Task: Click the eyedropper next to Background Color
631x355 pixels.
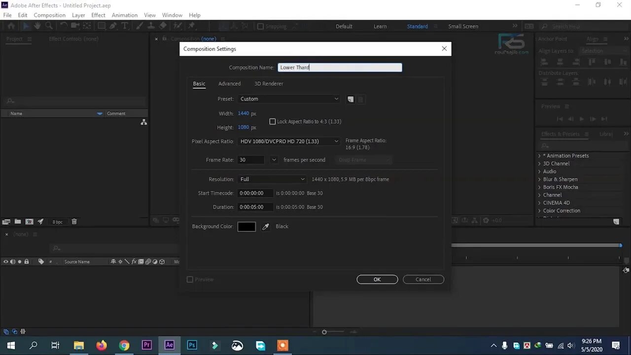Action: 266,226
